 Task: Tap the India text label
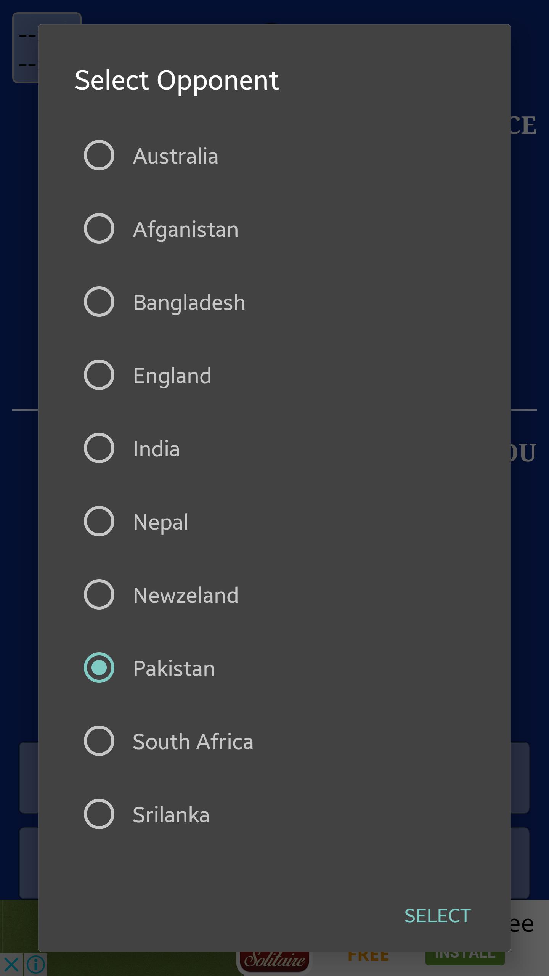click(x=156, y=449)
